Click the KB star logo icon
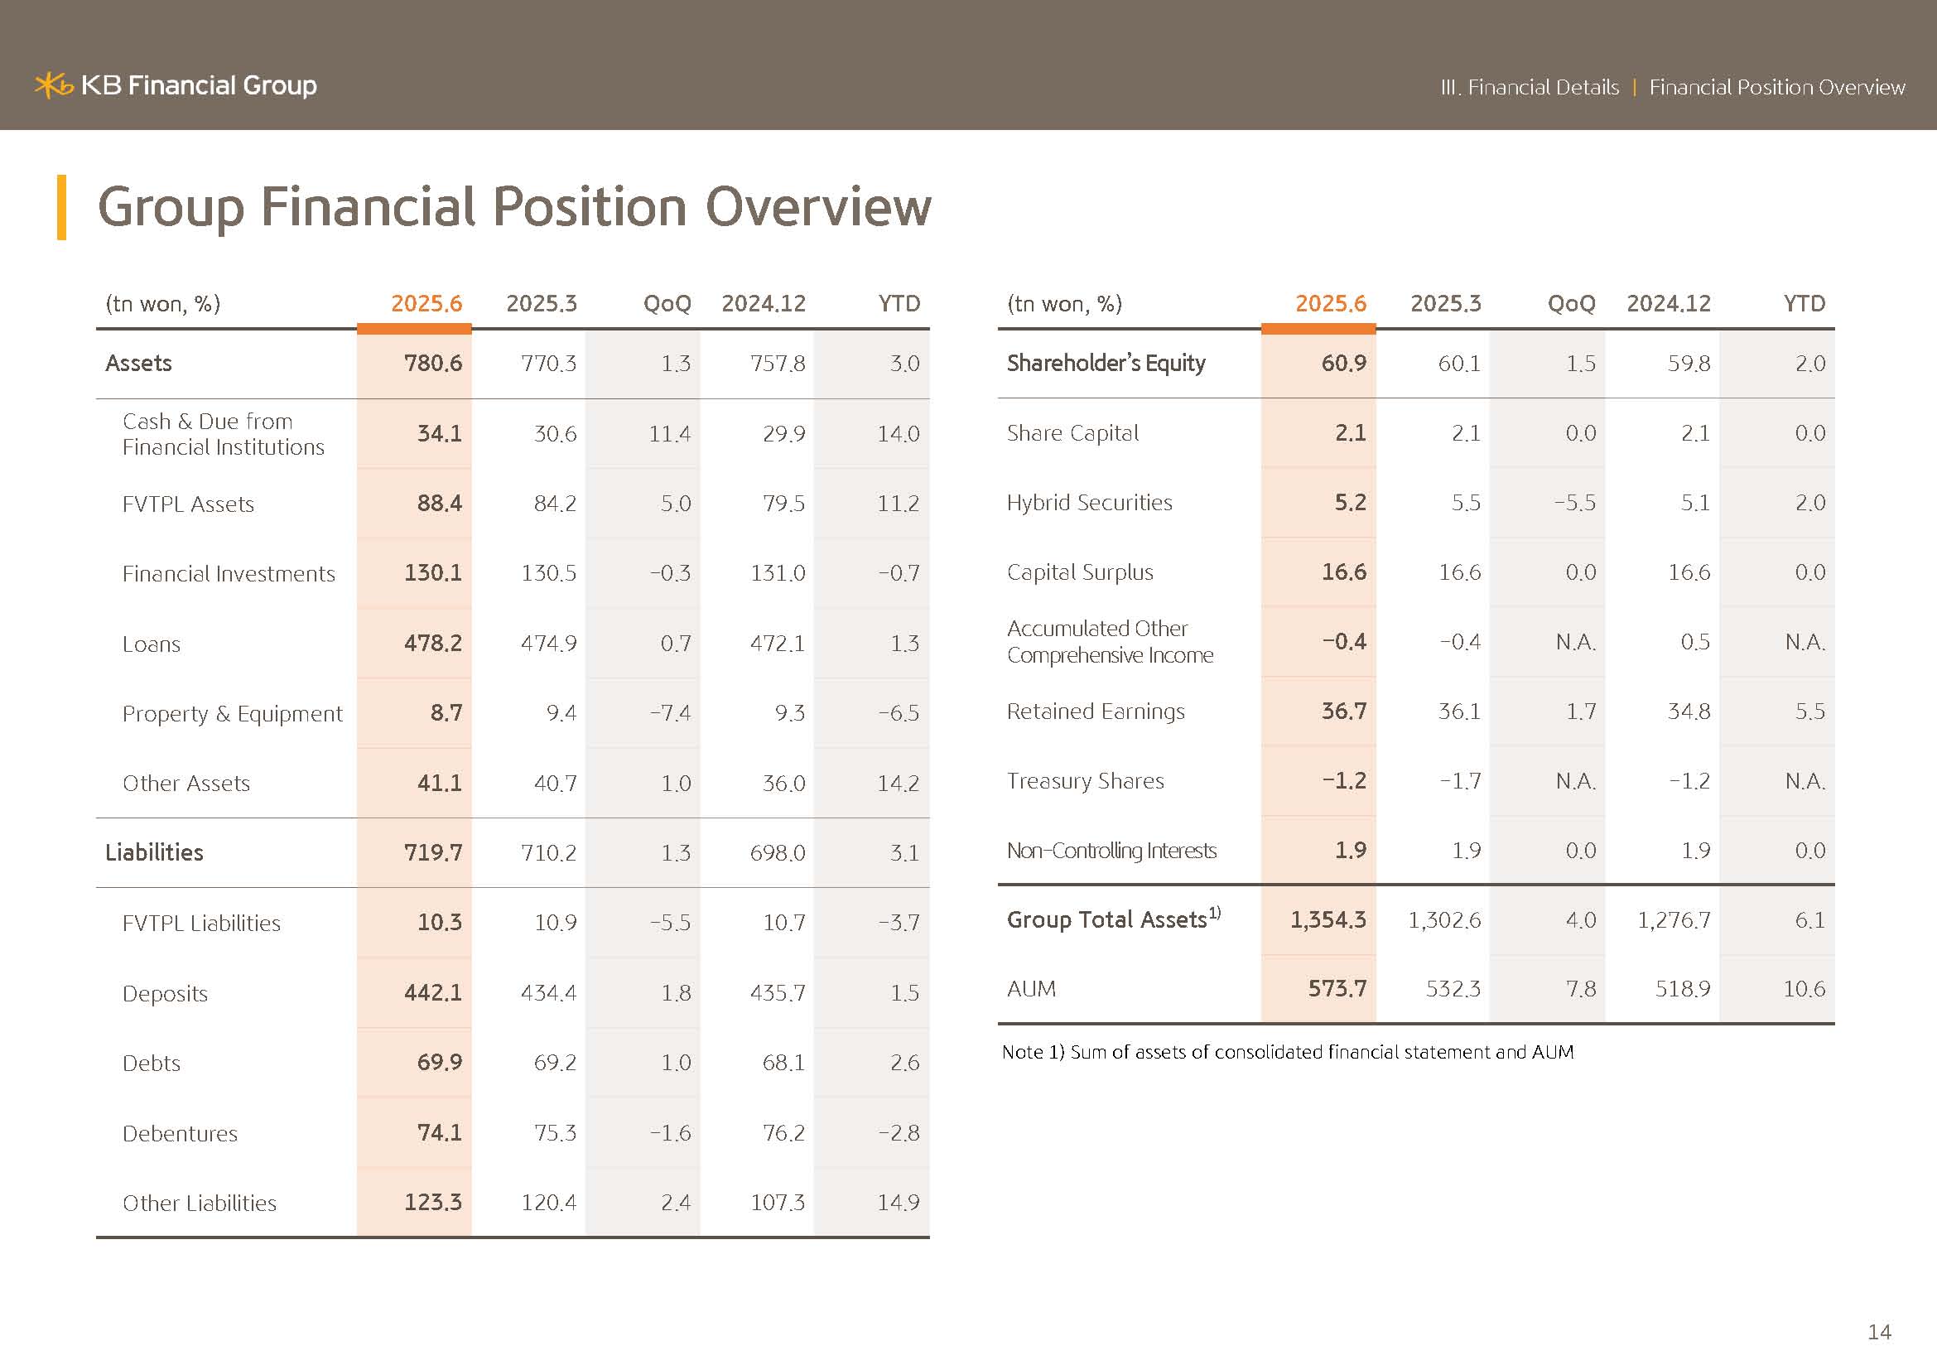 point(54,85)
